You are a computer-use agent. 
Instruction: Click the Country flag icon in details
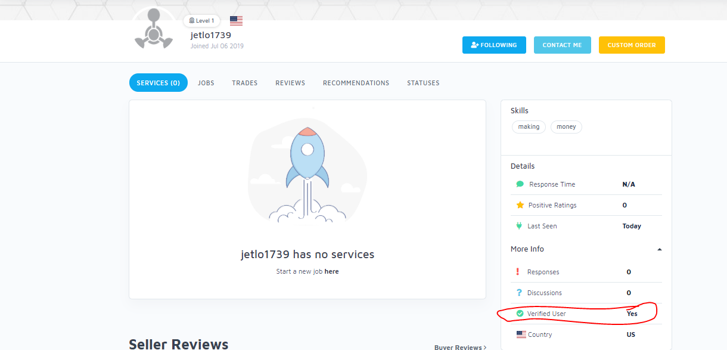[x=521, y=334]
